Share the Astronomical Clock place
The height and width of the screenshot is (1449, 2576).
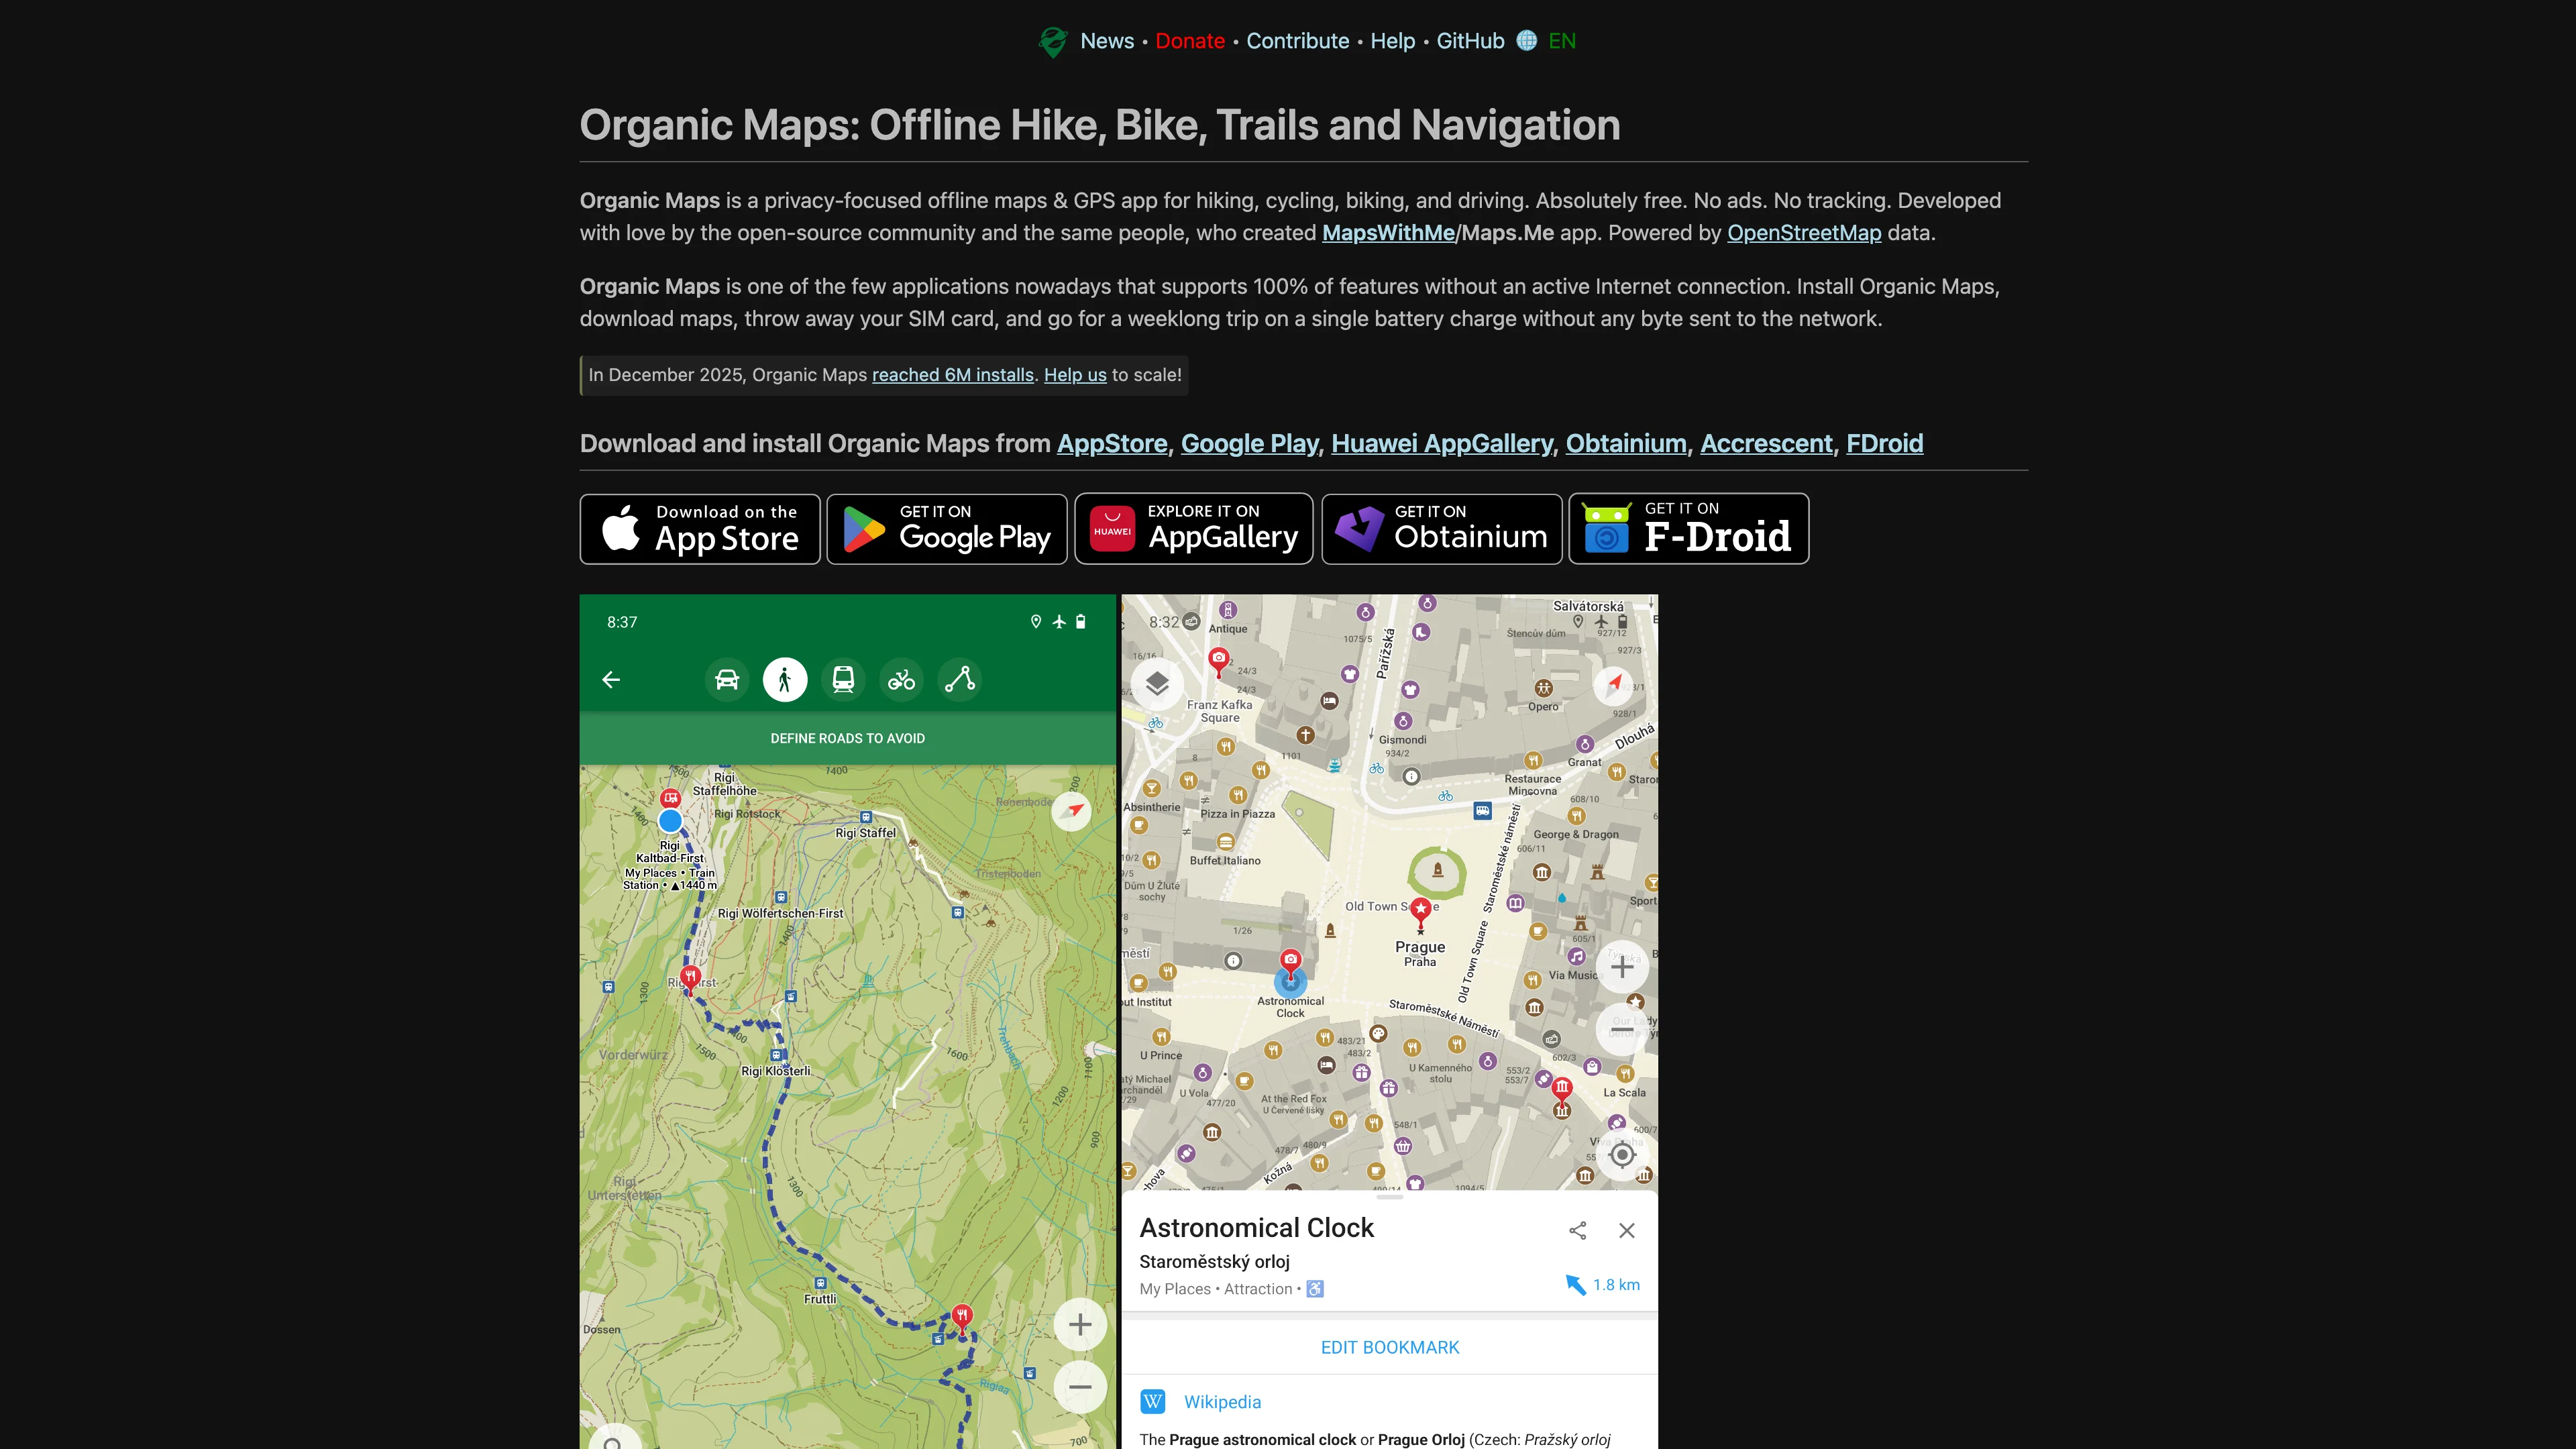pos(1578,1231)
